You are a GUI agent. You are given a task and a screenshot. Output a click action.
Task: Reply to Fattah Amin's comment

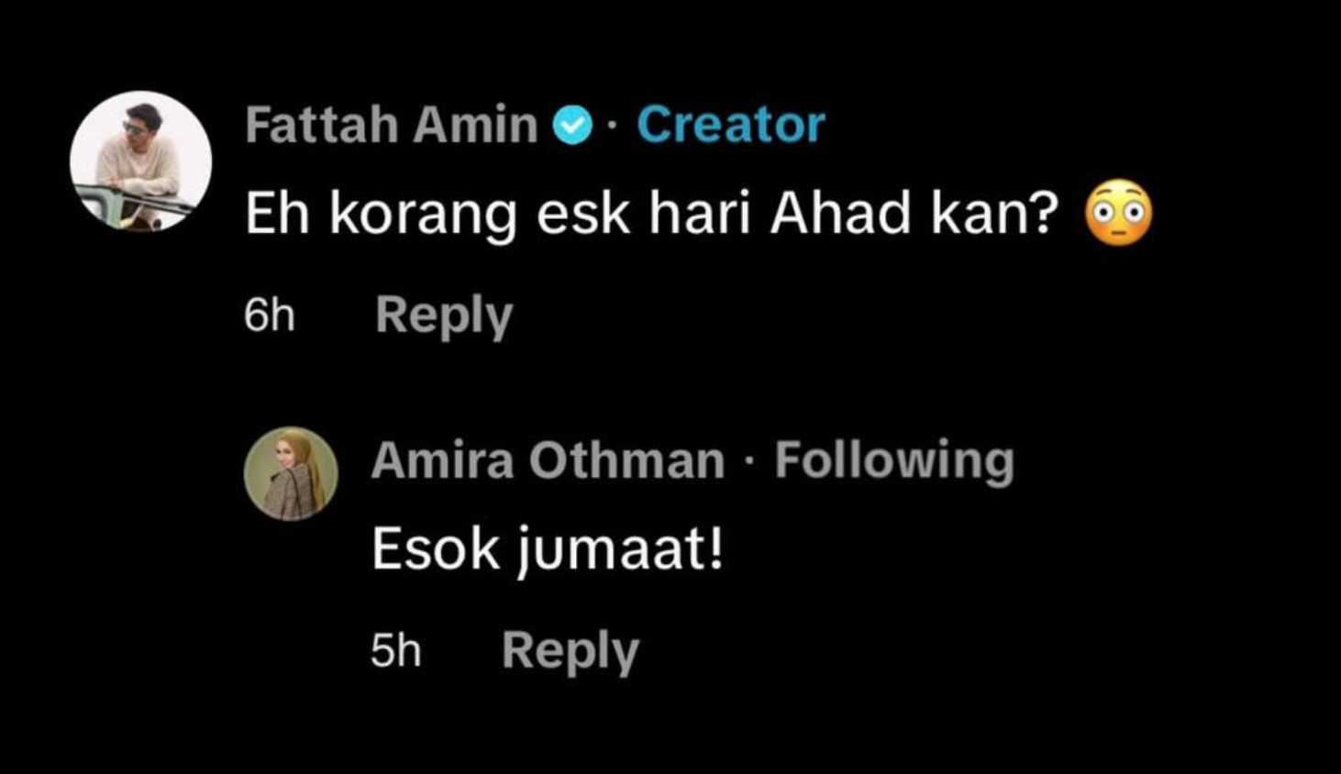coord(443,315)
